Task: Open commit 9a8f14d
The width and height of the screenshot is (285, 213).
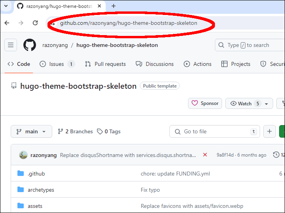Action: point(225,155)
